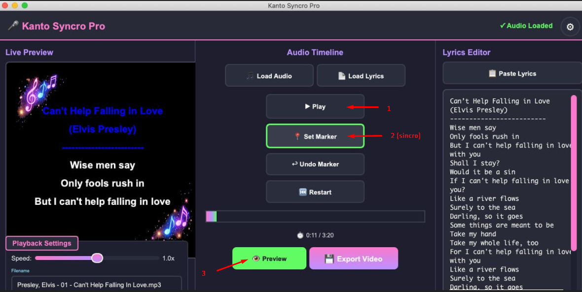Click the audio timeline progress bar
The image size is (582, 292).
pyautogui.click(x=315, y=217)
